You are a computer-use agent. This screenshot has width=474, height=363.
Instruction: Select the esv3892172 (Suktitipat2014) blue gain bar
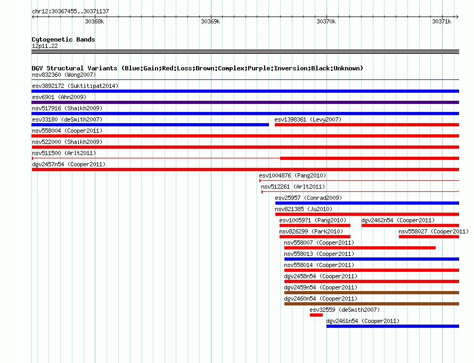tap(245, 91)
